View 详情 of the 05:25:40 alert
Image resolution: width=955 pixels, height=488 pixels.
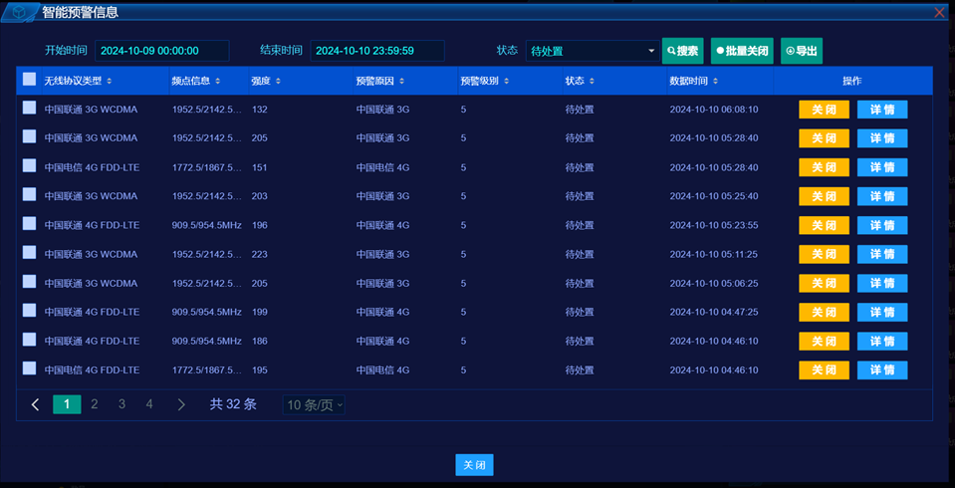882,196
